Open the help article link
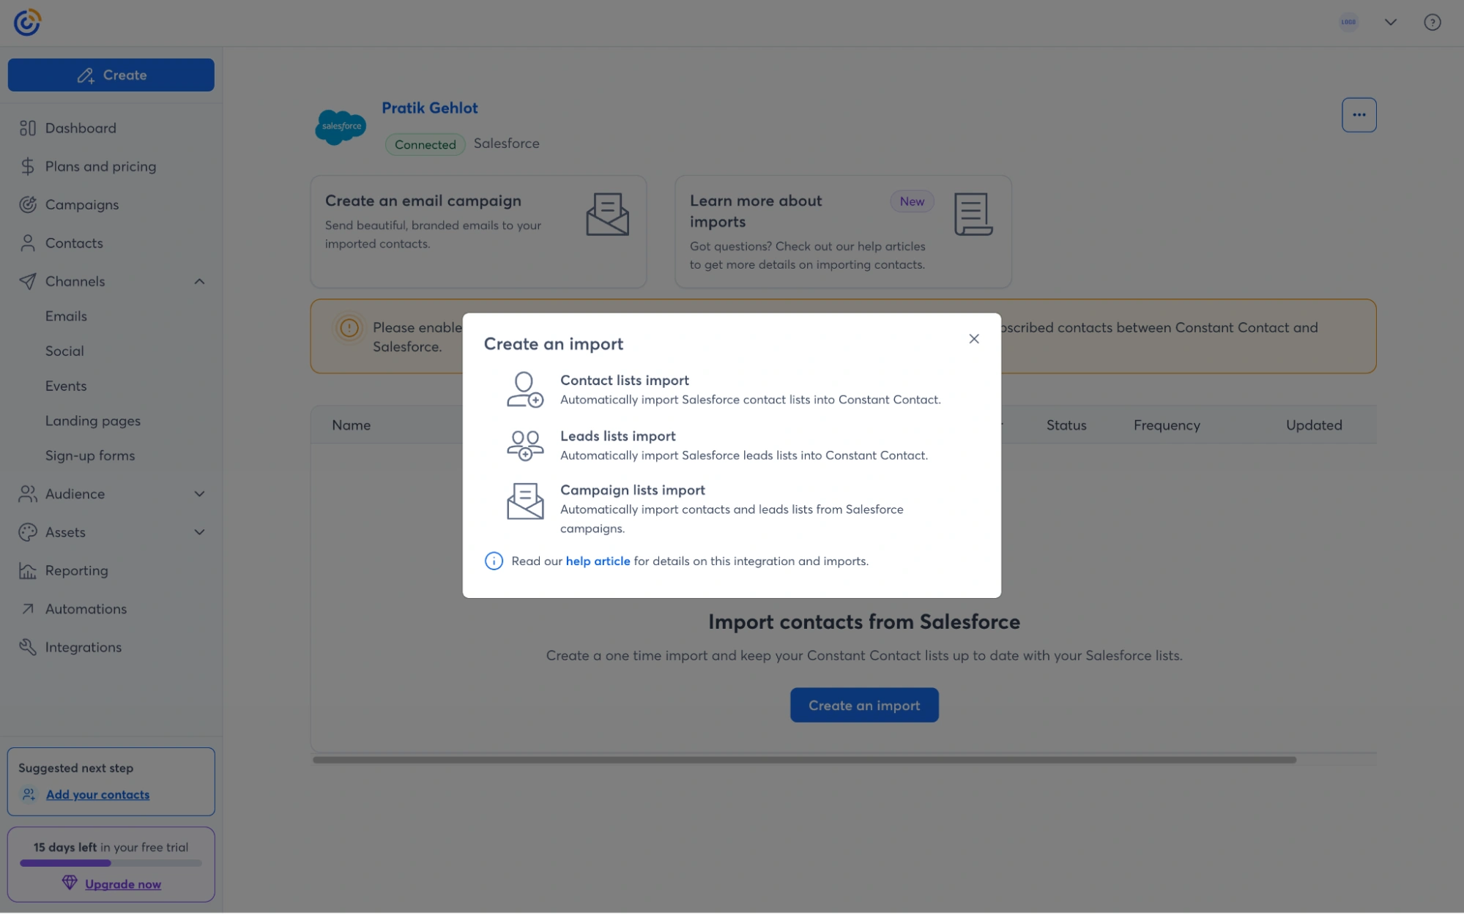Image resolution: width=1464 pixels, height=915 pixels. pyautogui.click(x=598, y=561)
